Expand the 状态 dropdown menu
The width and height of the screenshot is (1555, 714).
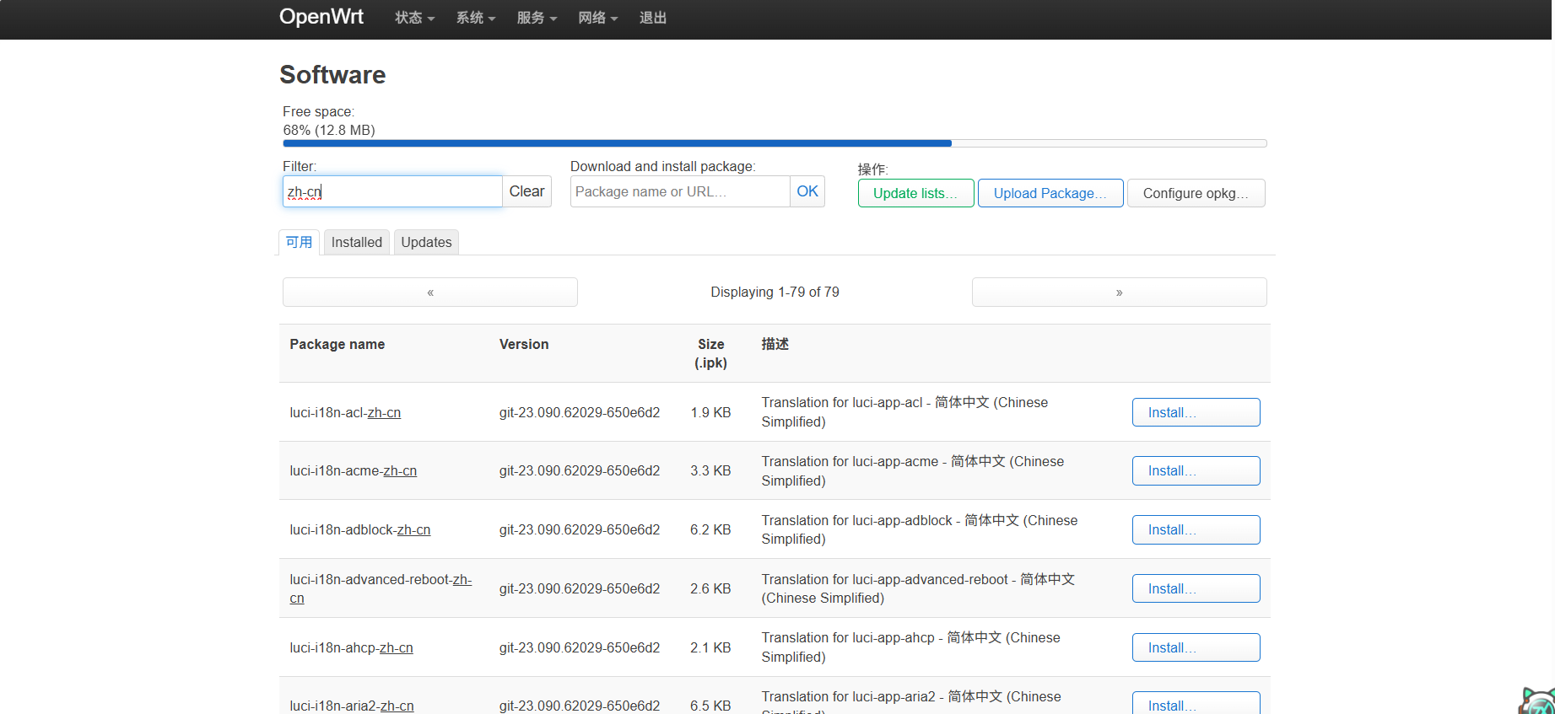tap(414, 18)
